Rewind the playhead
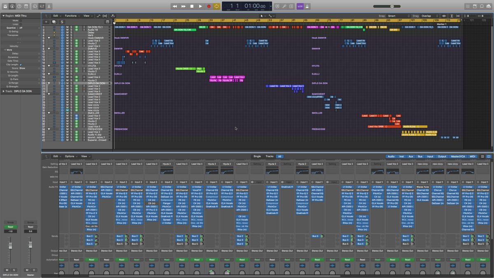The height and width of the screenshot is (278, 494). pos(175,6)
